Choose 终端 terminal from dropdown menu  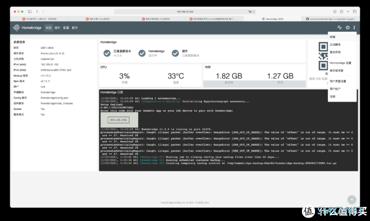click(342, 37)
